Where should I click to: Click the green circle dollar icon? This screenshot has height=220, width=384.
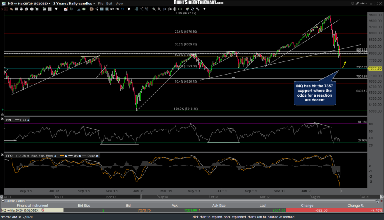[84, 9]
